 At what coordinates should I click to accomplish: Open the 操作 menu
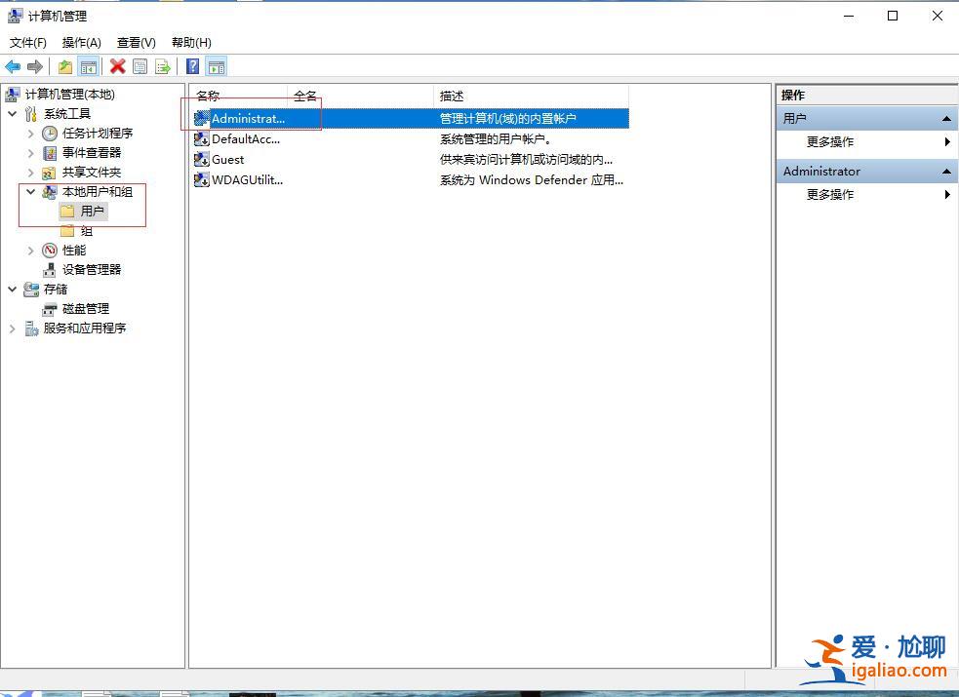point(82,42)
